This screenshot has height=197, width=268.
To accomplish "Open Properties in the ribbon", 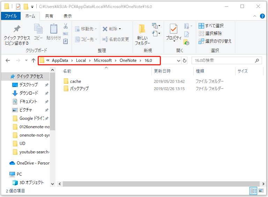I will click(174, 32).
